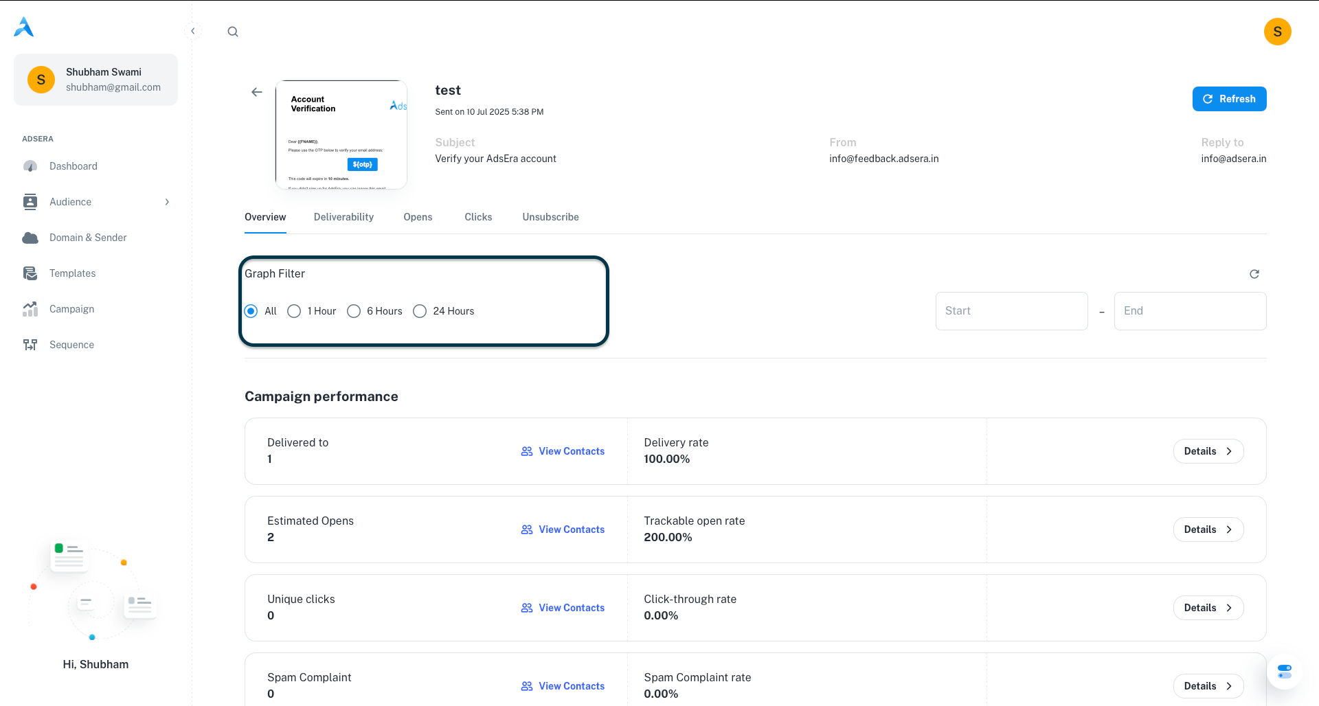Collapse the sidebar with chevron icon
Viewport: 1319px width, 706px height.
point(193,31)
